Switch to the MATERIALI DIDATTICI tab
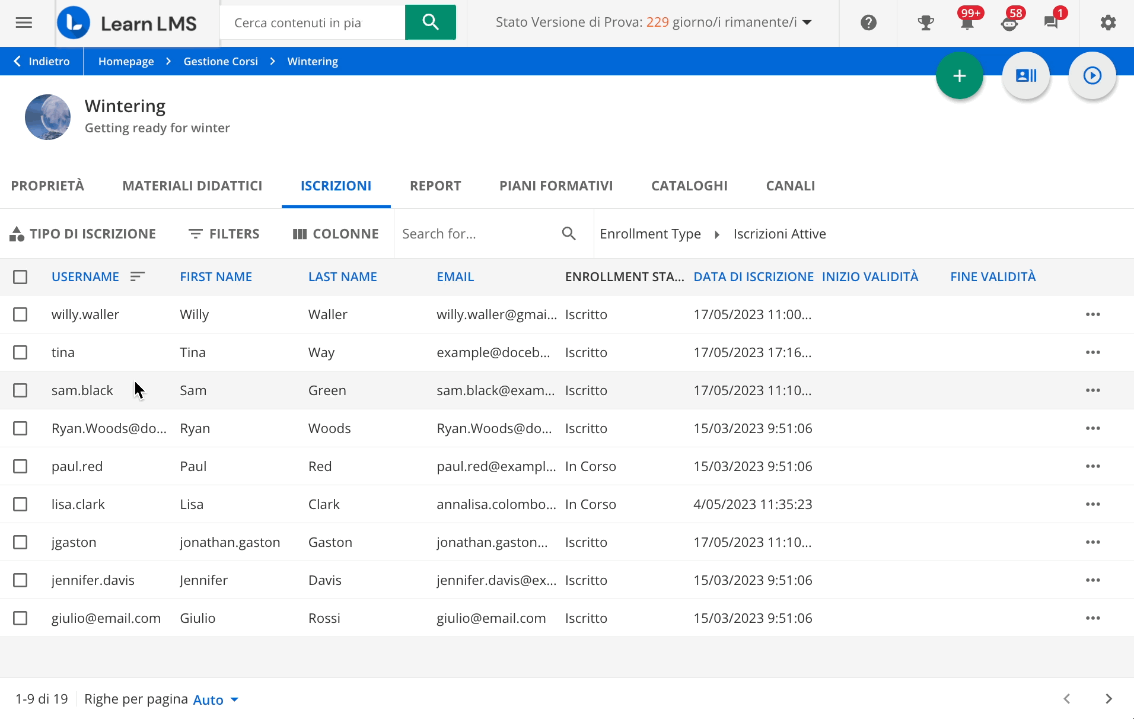Image resolution: width=1134 pixels, height=719 pixels. 192,186
